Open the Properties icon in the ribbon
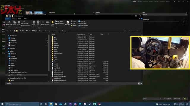Viewport: 190px width, 106px height. click(x=68, y=23)
